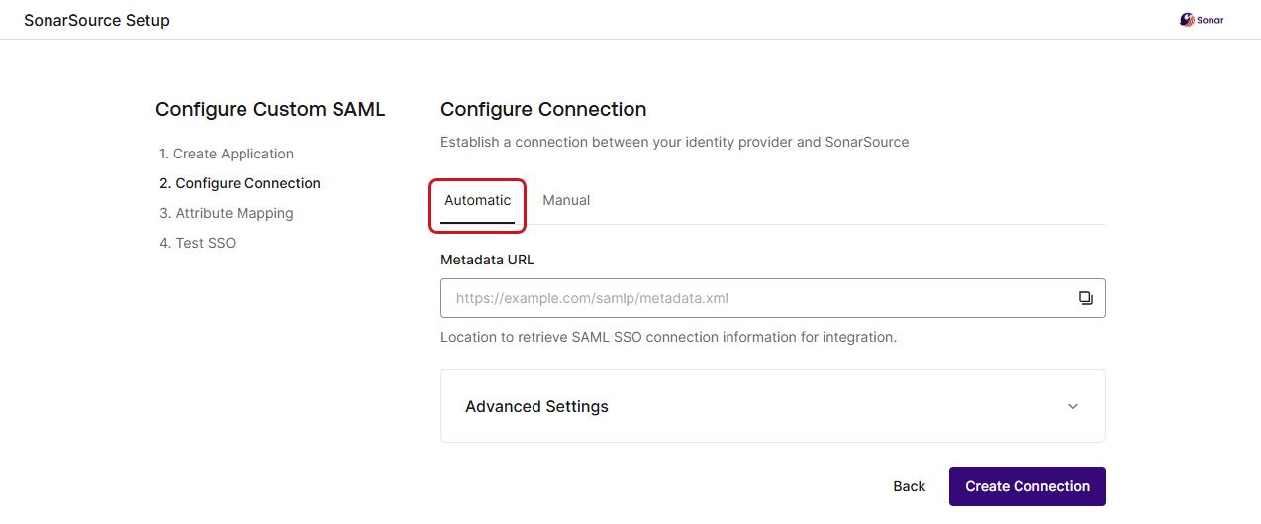
Task: Click the Sonar logo swirl icon
Action: pos(1187,20)
